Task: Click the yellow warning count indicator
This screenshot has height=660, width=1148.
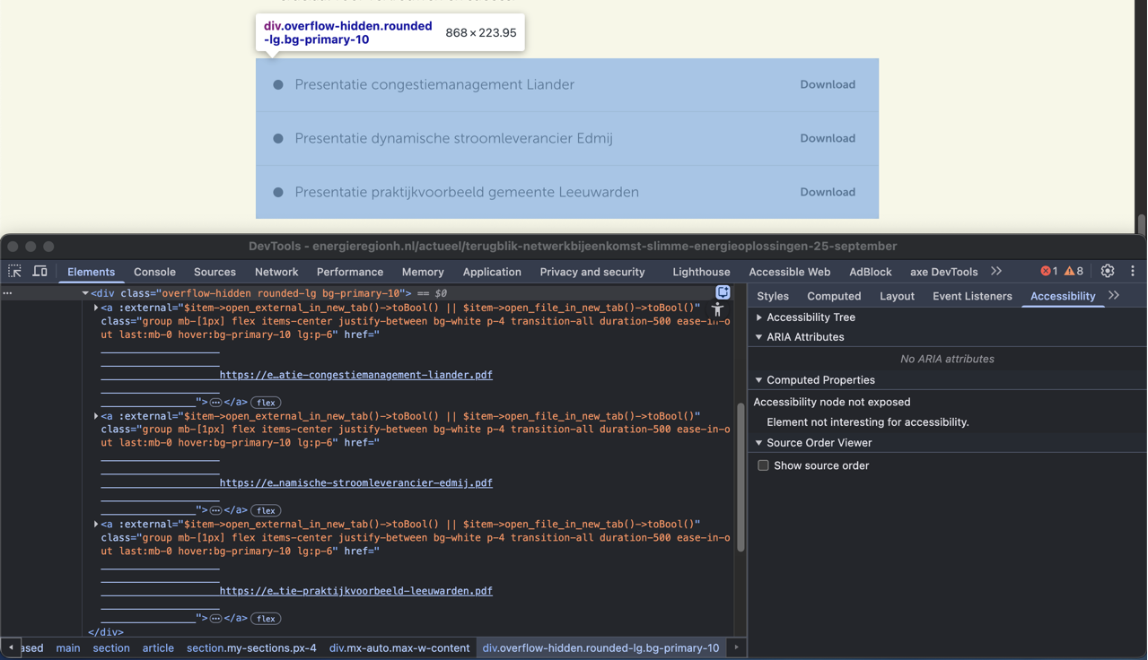Action: [1074, 271]
